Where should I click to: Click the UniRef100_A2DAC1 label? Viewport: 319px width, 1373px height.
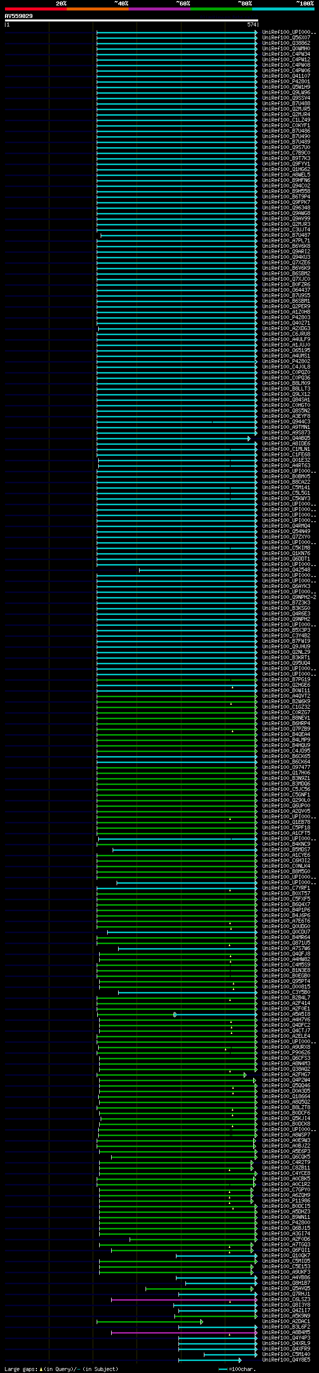point(286,1321)
